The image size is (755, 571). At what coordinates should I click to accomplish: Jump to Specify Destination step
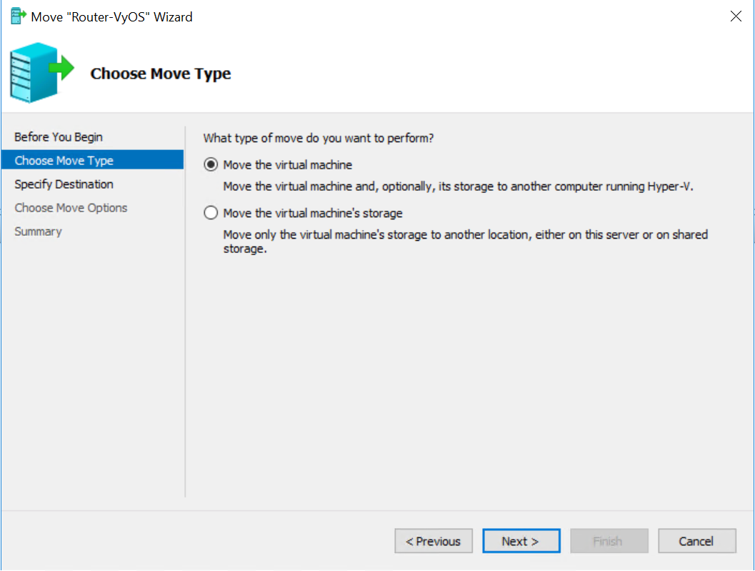tap(64, 184)
